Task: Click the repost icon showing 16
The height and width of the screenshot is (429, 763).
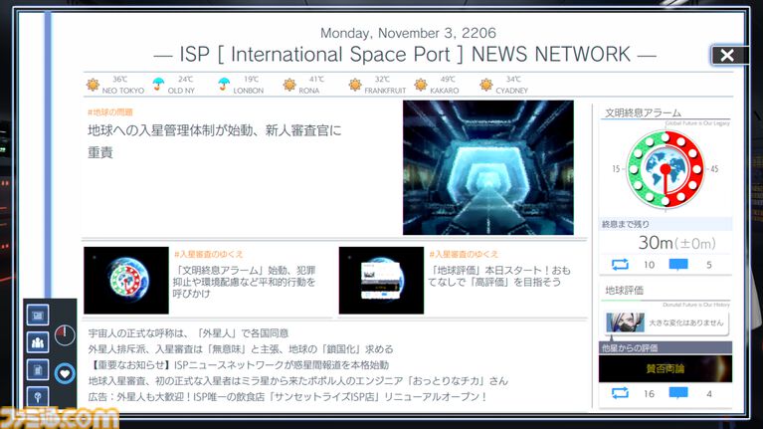Action: click(x=620, y=393)
